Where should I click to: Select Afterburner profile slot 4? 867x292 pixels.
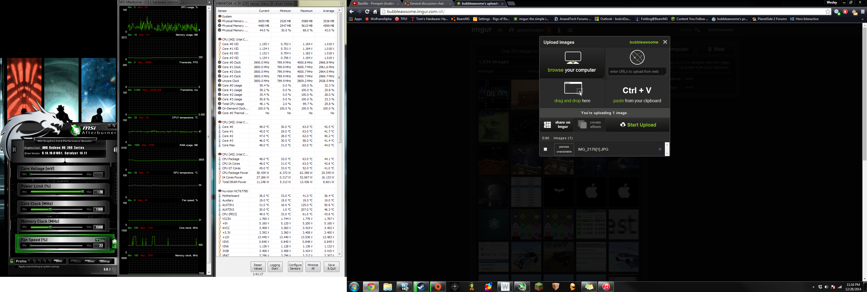pos(45,261)
